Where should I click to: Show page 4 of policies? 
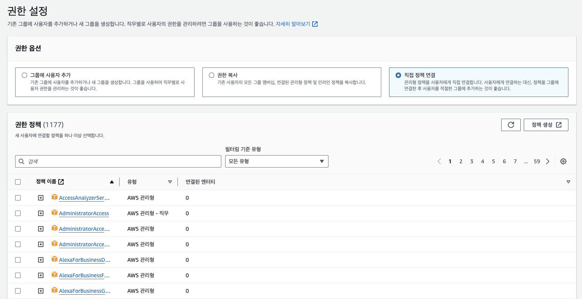click(x=483, y=161)
